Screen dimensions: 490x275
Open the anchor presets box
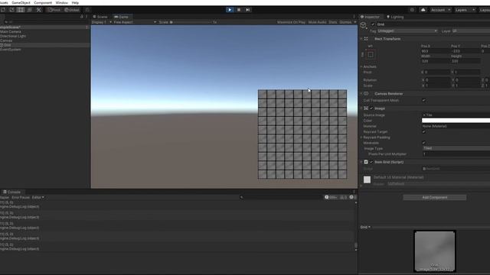tap(371, 54)
